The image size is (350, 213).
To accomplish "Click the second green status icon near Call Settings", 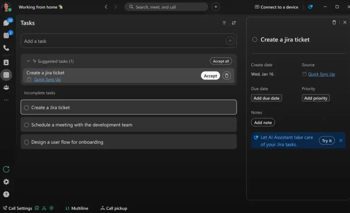I will click(44, 208).
